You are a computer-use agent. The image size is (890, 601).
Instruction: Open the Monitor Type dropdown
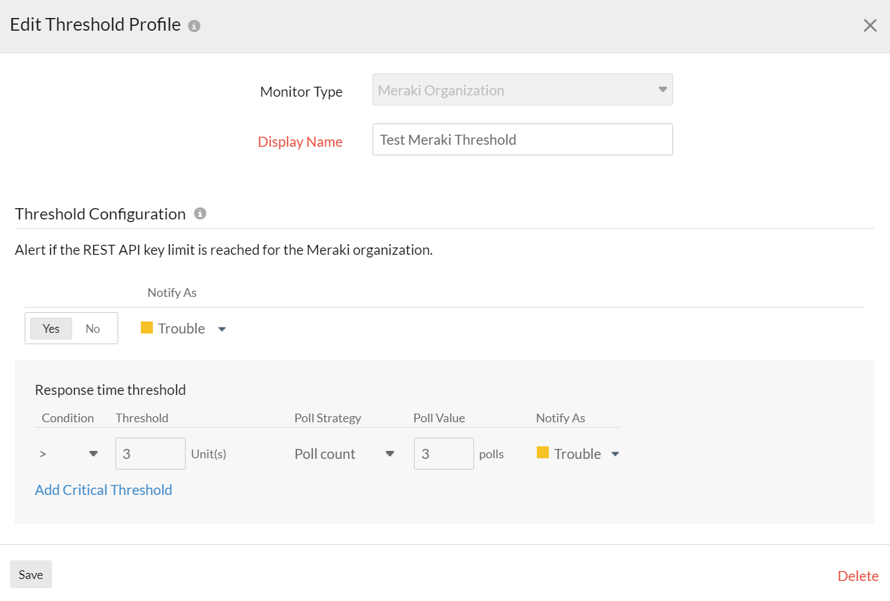coord(522,89)
